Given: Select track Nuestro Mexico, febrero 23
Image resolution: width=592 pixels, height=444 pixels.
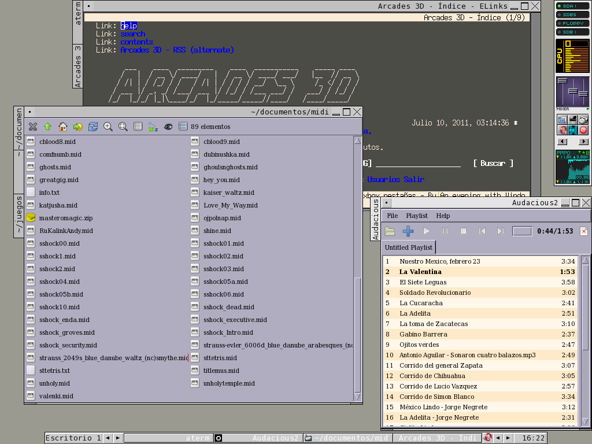Looking at the screenshot, I should pyautogui.click(x=479, y=261).
